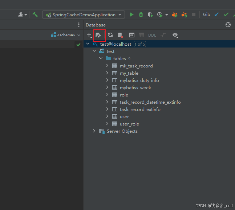The height and width of the screenshot is (210, 235).
Task: Click the orange bug with play arrow icon
Action: [x=175, y=15]
